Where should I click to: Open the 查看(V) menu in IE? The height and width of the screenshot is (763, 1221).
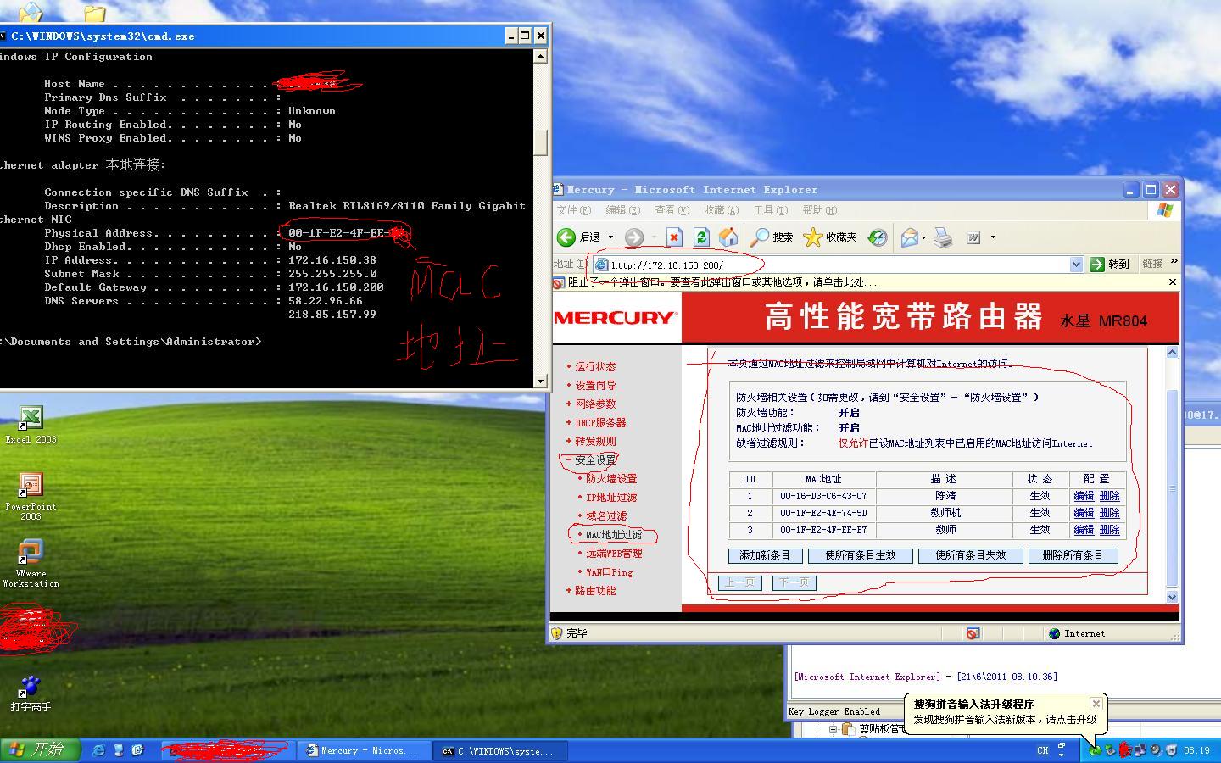[672, 210]
